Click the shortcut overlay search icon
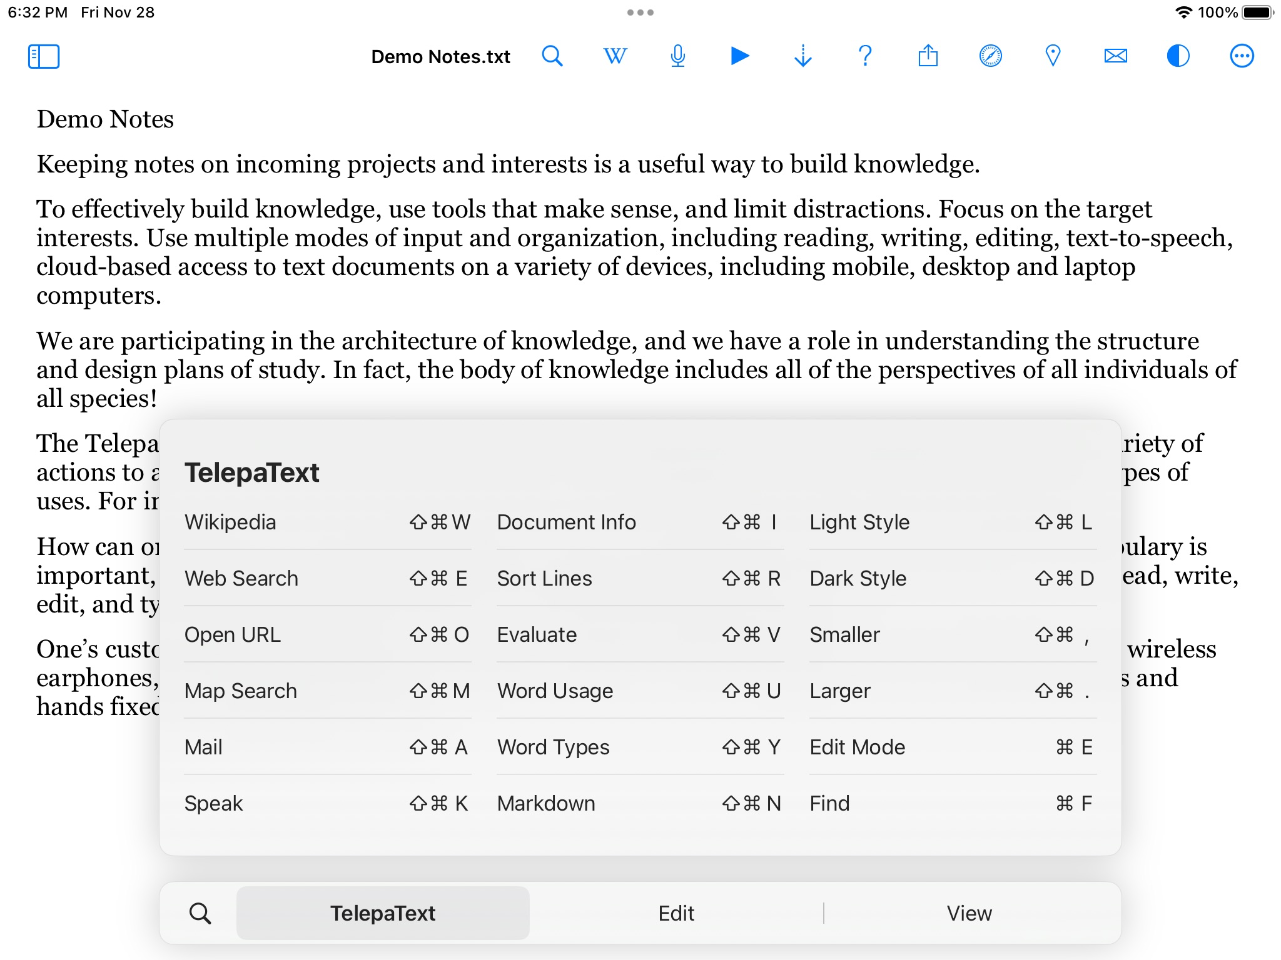 (200, 913)
